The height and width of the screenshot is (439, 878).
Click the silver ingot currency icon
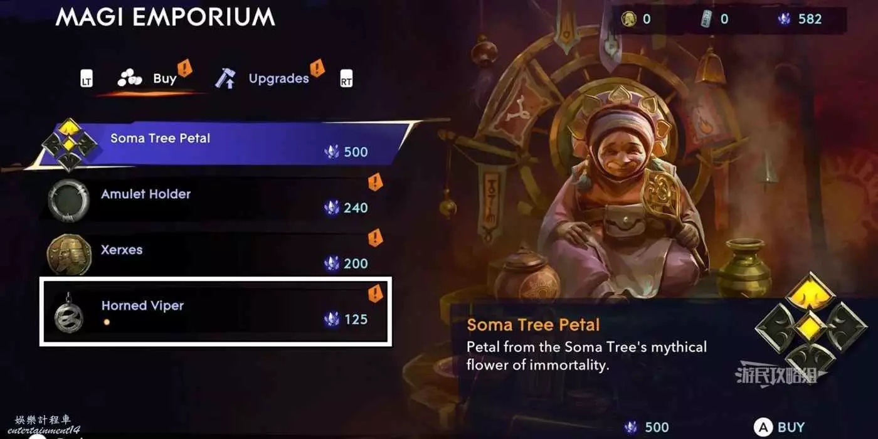pos(707,19)
